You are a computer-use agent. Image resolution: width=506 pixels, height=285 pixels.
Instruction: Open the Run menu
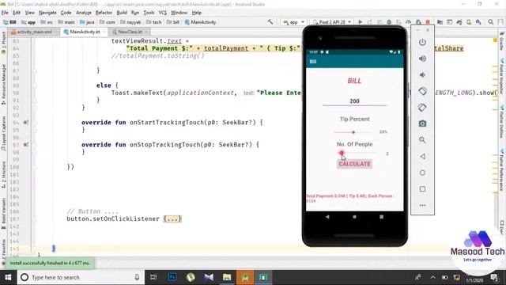point(135,13)
